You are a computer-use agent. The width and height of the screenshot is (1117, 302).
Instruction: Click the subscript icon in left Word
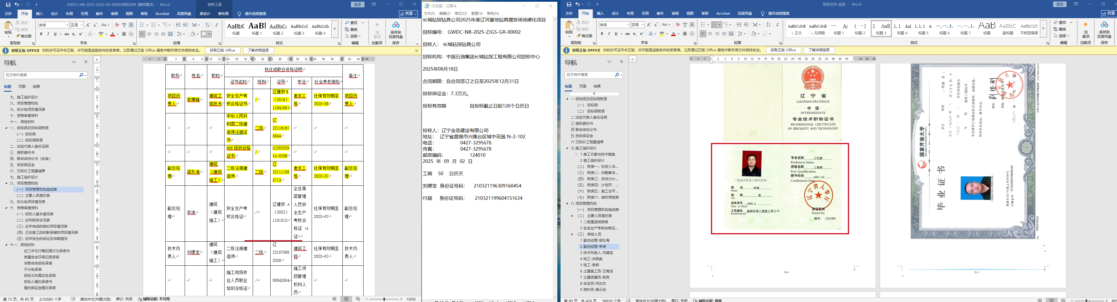[x=74, y=34]
